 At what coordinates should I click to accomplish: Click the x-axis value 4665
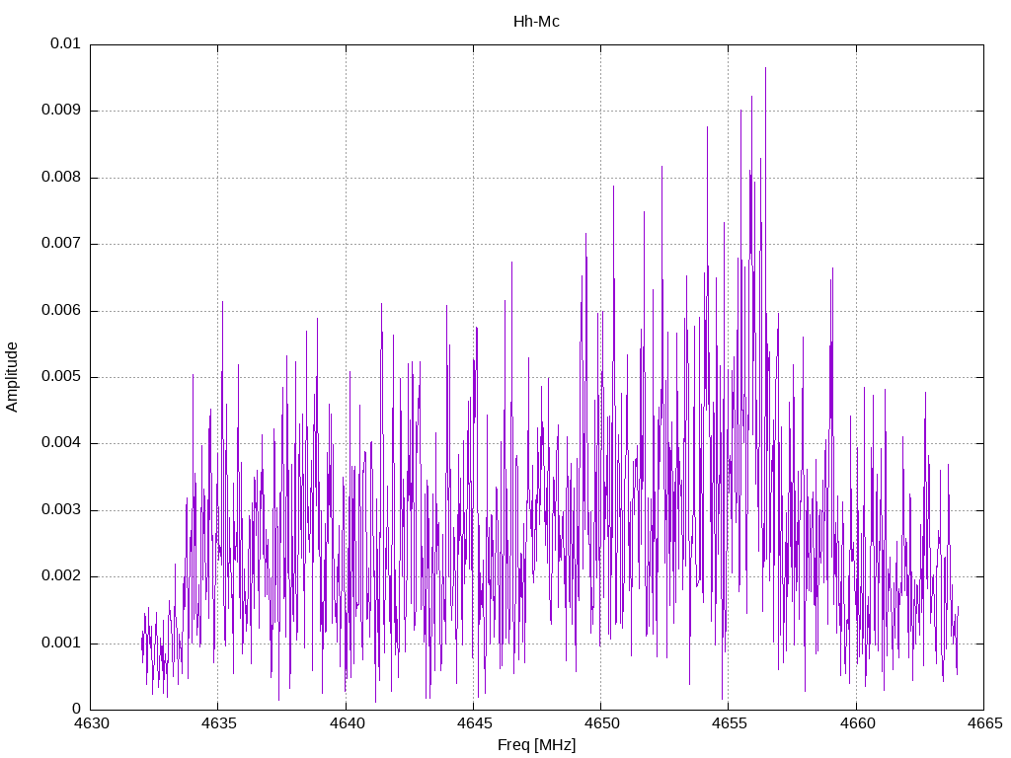984,723
